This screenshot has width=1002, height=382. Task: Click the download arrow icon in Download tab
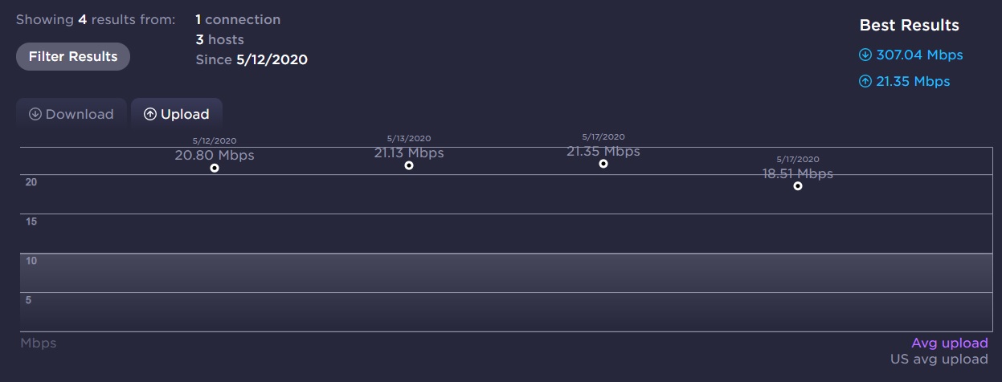(x=35, y=114)
